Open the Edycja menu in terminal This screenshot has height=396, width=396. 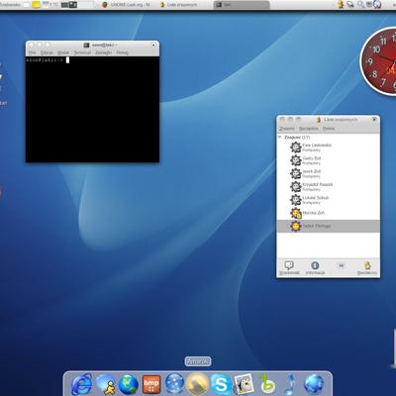(47, 52)
